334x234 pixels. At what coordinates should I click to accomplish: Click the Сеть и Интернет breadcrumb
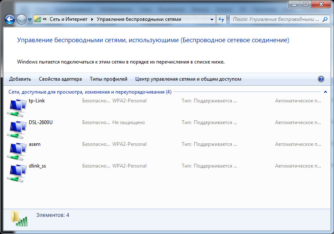coord(68,19)
